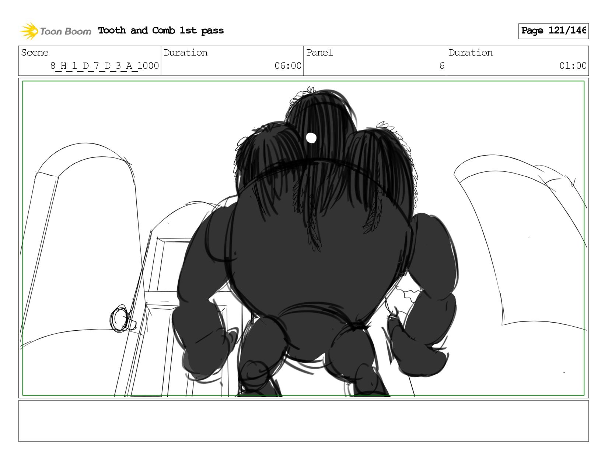Image resolution: width=608 pixels, height=469 pixels.
Task: Click the scene duration value '06:00'
Action: pos(288,66)
